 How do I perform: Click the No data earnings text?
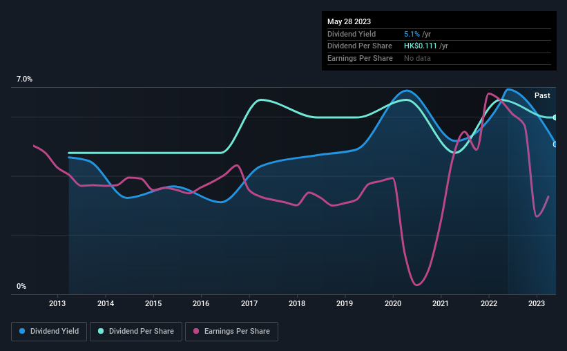pos(419,58)
